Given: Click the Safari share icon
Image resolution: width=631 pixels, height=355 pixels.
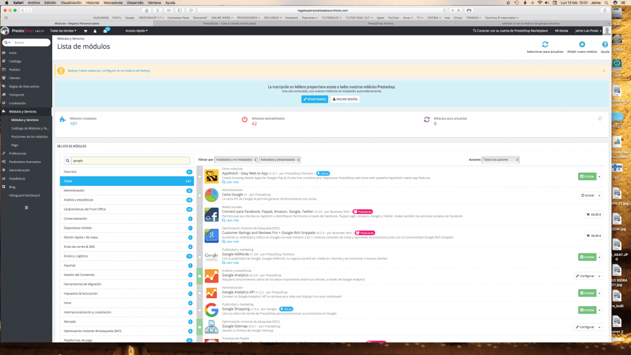Looking at the screenshot, I should tap(605, 10).
